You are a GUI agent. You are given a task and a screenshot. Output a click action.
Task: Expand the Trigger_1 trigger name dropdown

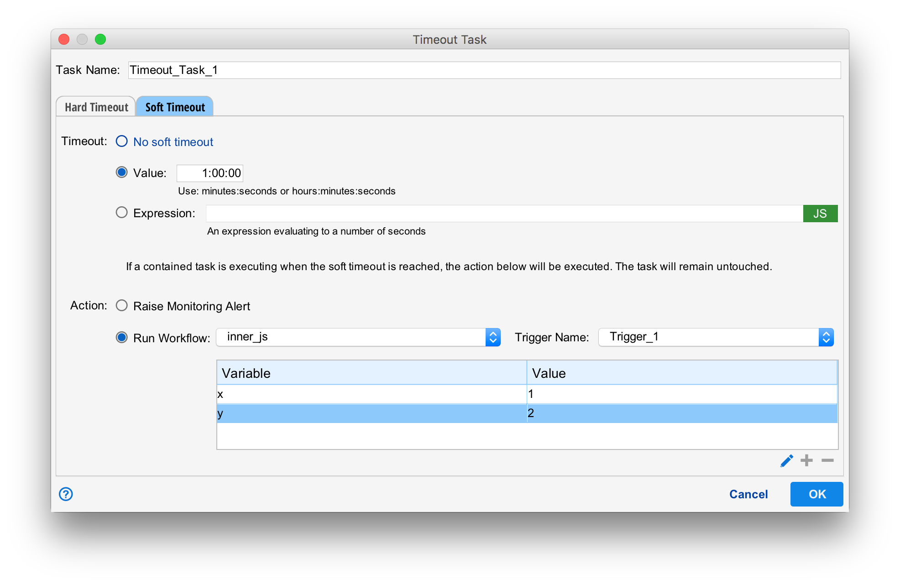point(715,337)
